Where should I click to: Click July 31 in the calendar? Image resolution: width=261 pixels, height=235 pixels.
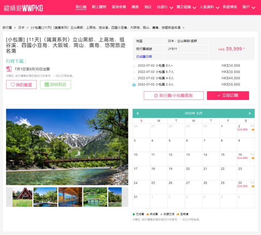tap(141, 201)
